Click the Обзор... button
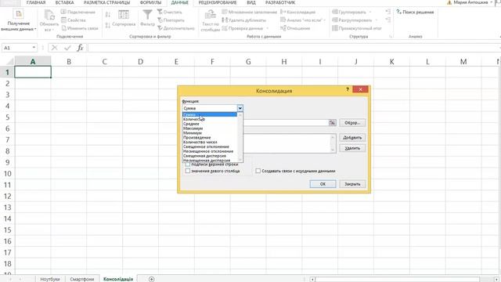 coord(352,123)
